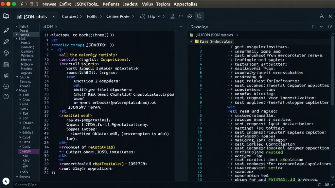Click the yellow folder icon beside Saet indecrale
335x188 pixels.
click(197, 41)
